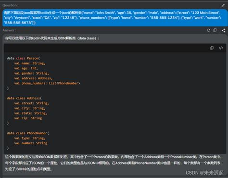The width and height of the screenshot is (228, 178).
Task: Click the 'val gender: String,' line
Action: point(31,73)
